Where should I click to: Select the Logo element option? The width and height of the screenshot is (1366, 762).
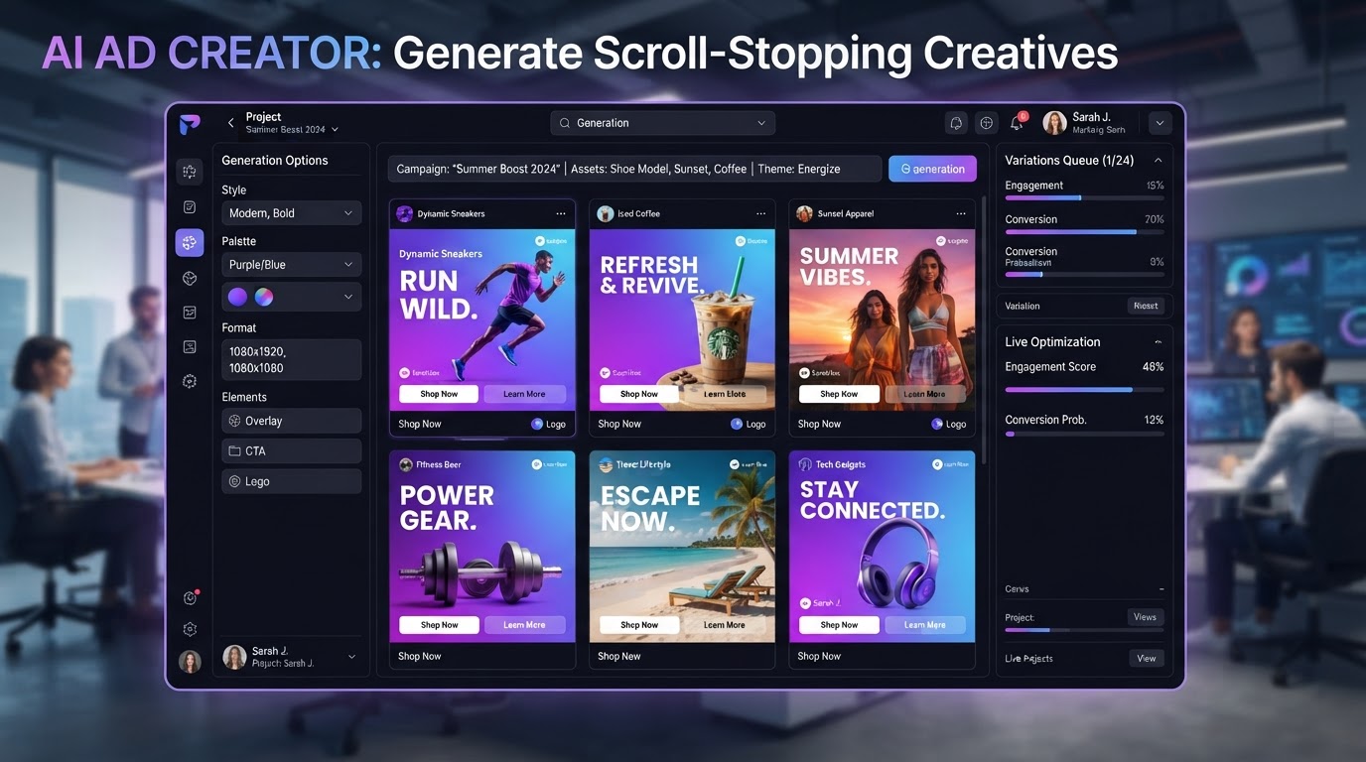coord(291,481)
